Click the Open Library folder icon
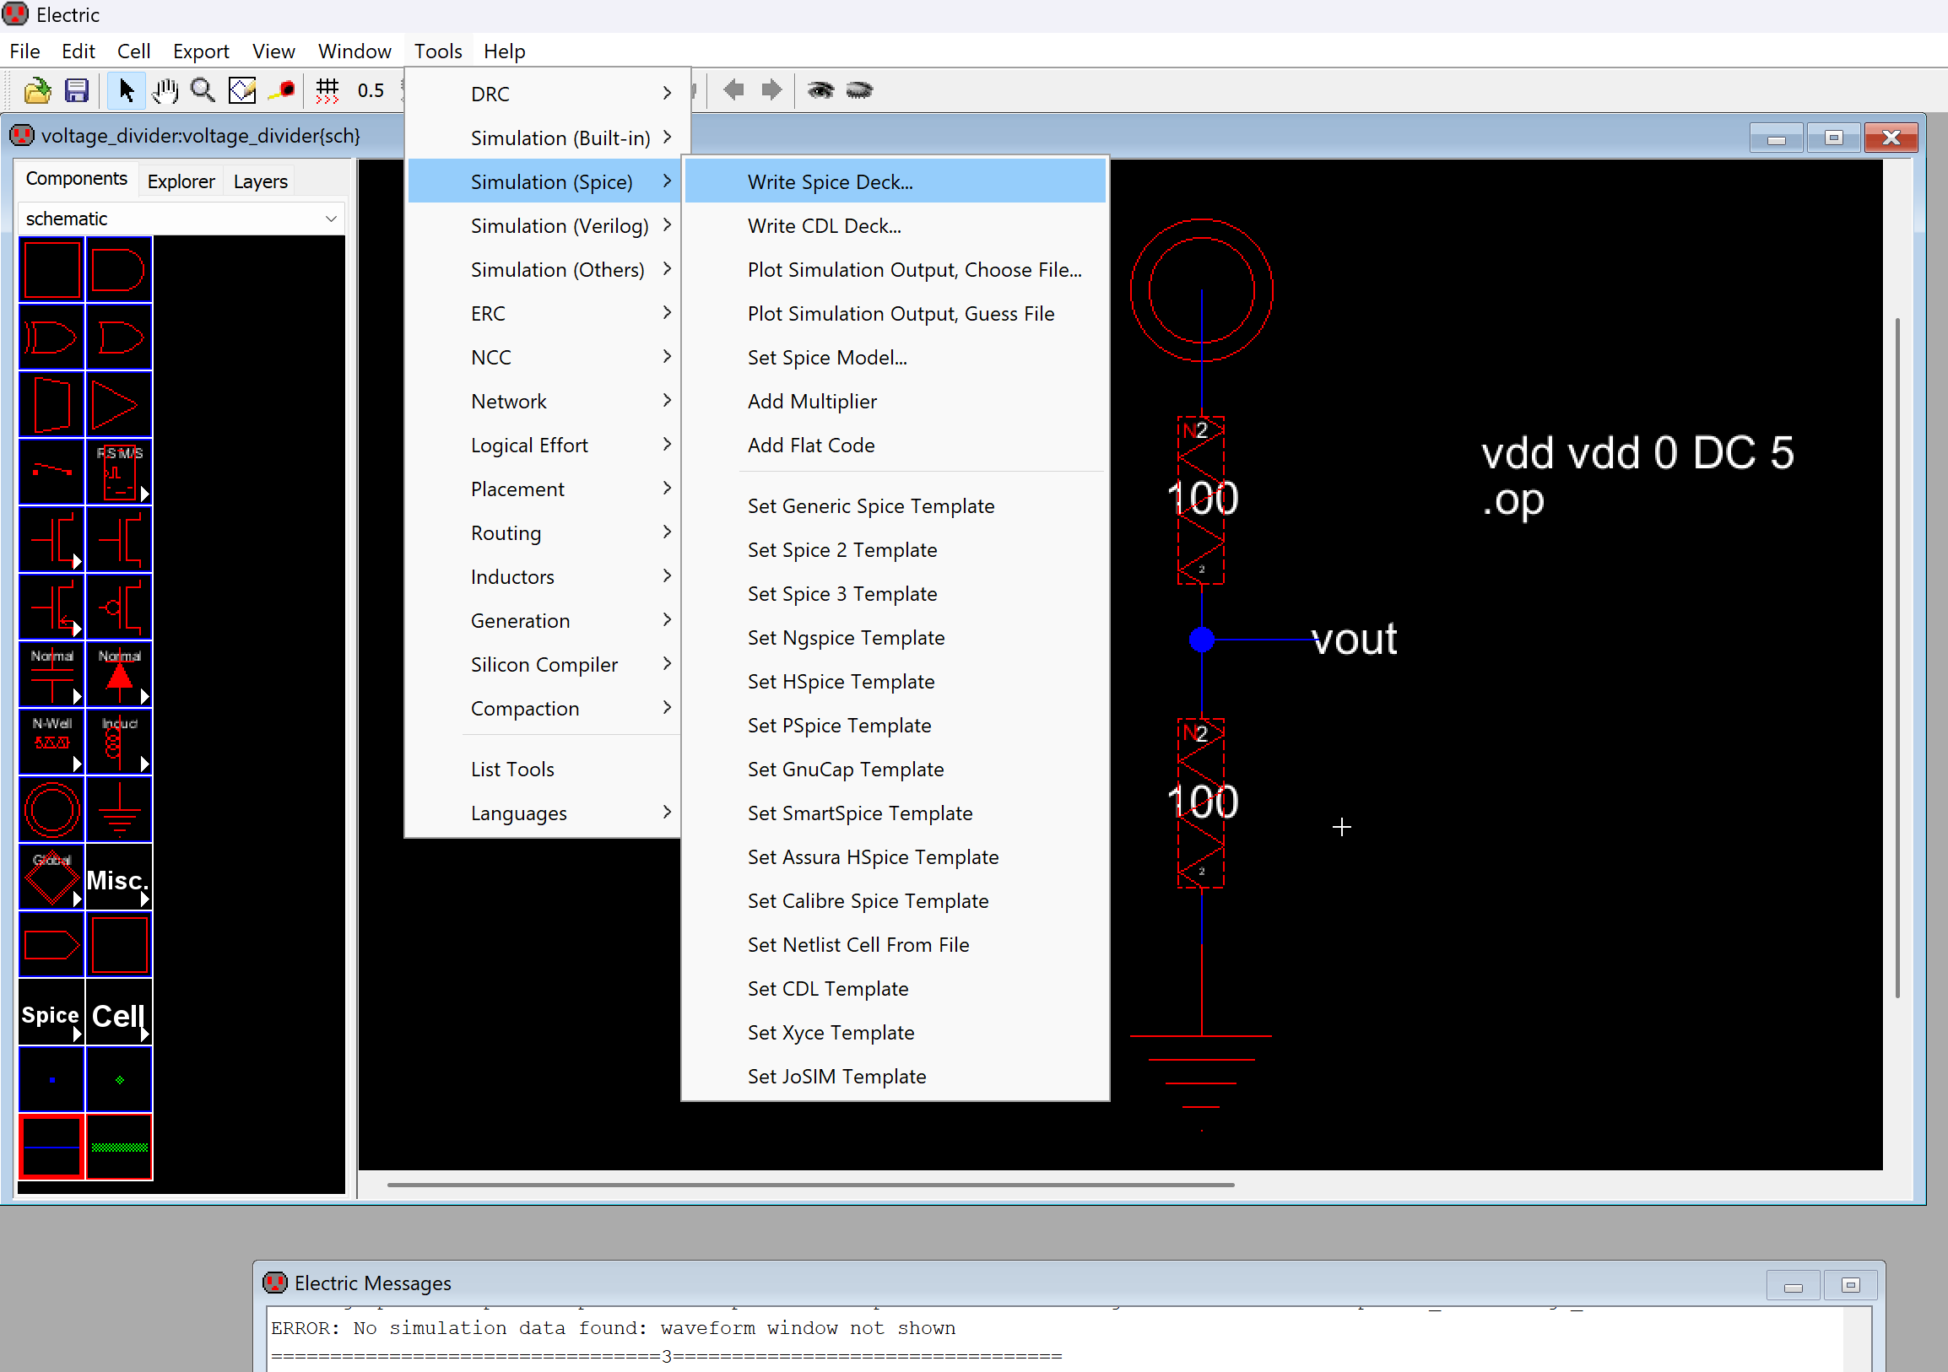Screen dimensions: 1948x1372 tap(36, 90)
